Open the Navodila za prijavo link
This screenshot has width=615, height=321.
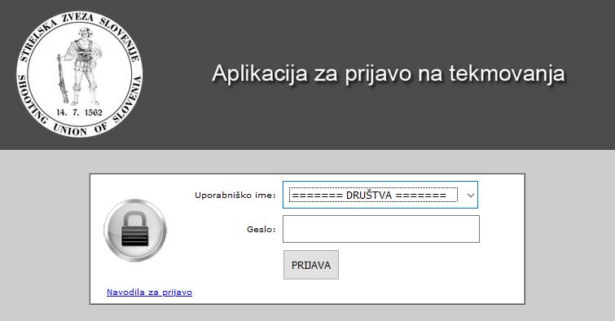149,292
